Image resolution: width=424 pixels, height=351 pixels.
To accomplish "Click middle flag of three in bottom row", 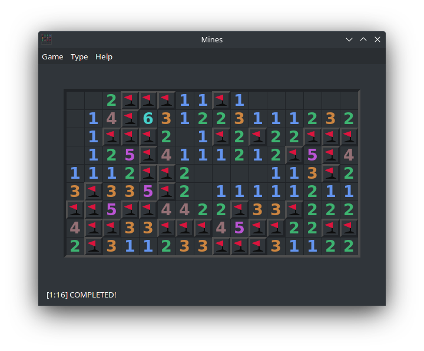I will click(239, 246).
